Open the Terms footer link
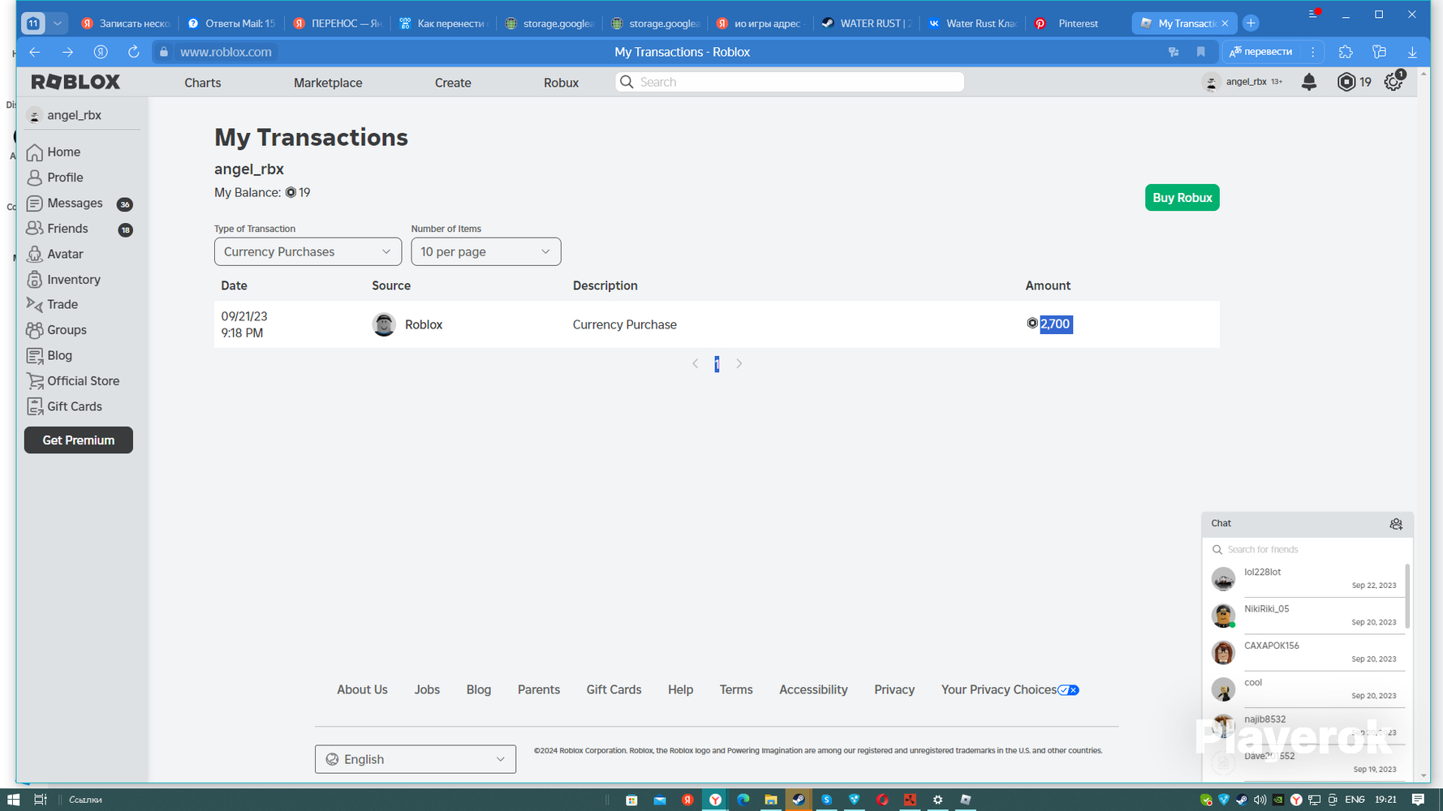Screen dimensions: 1443x811 (x=736, y=690)
